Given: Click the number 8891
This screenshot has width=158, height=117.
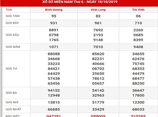Looking at the screenshot, I should pos(54,30).
